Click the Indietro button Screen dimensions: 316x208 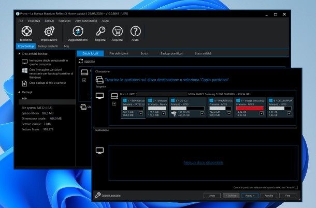tap(231, 196)
